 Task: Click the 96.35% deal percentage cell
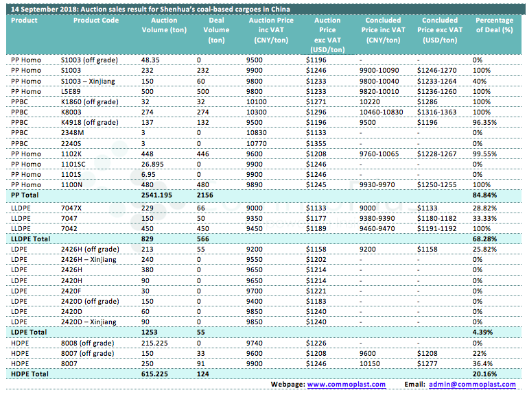(486, 122)
